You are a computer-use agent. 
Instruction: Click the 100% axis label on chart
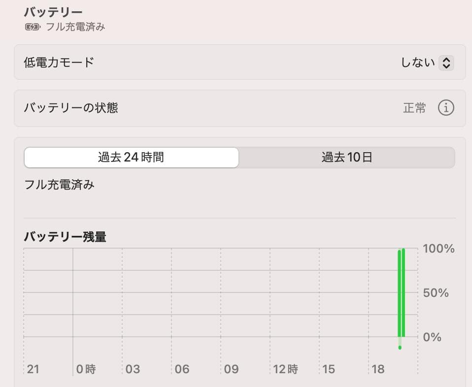click(438, 249)
